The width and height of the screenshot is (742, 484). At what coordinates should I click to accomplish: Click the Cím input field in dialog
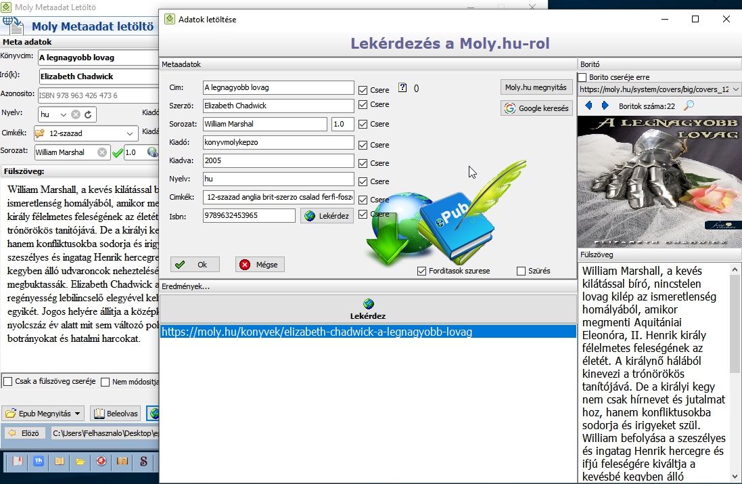(278, 87)
